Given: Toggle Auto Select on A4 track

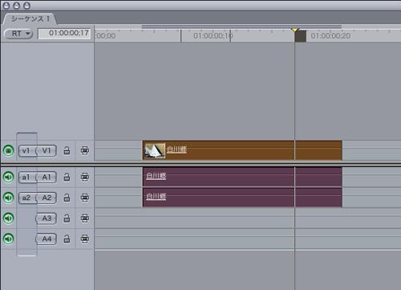Looking at the screenshot, I should point(85,239).
